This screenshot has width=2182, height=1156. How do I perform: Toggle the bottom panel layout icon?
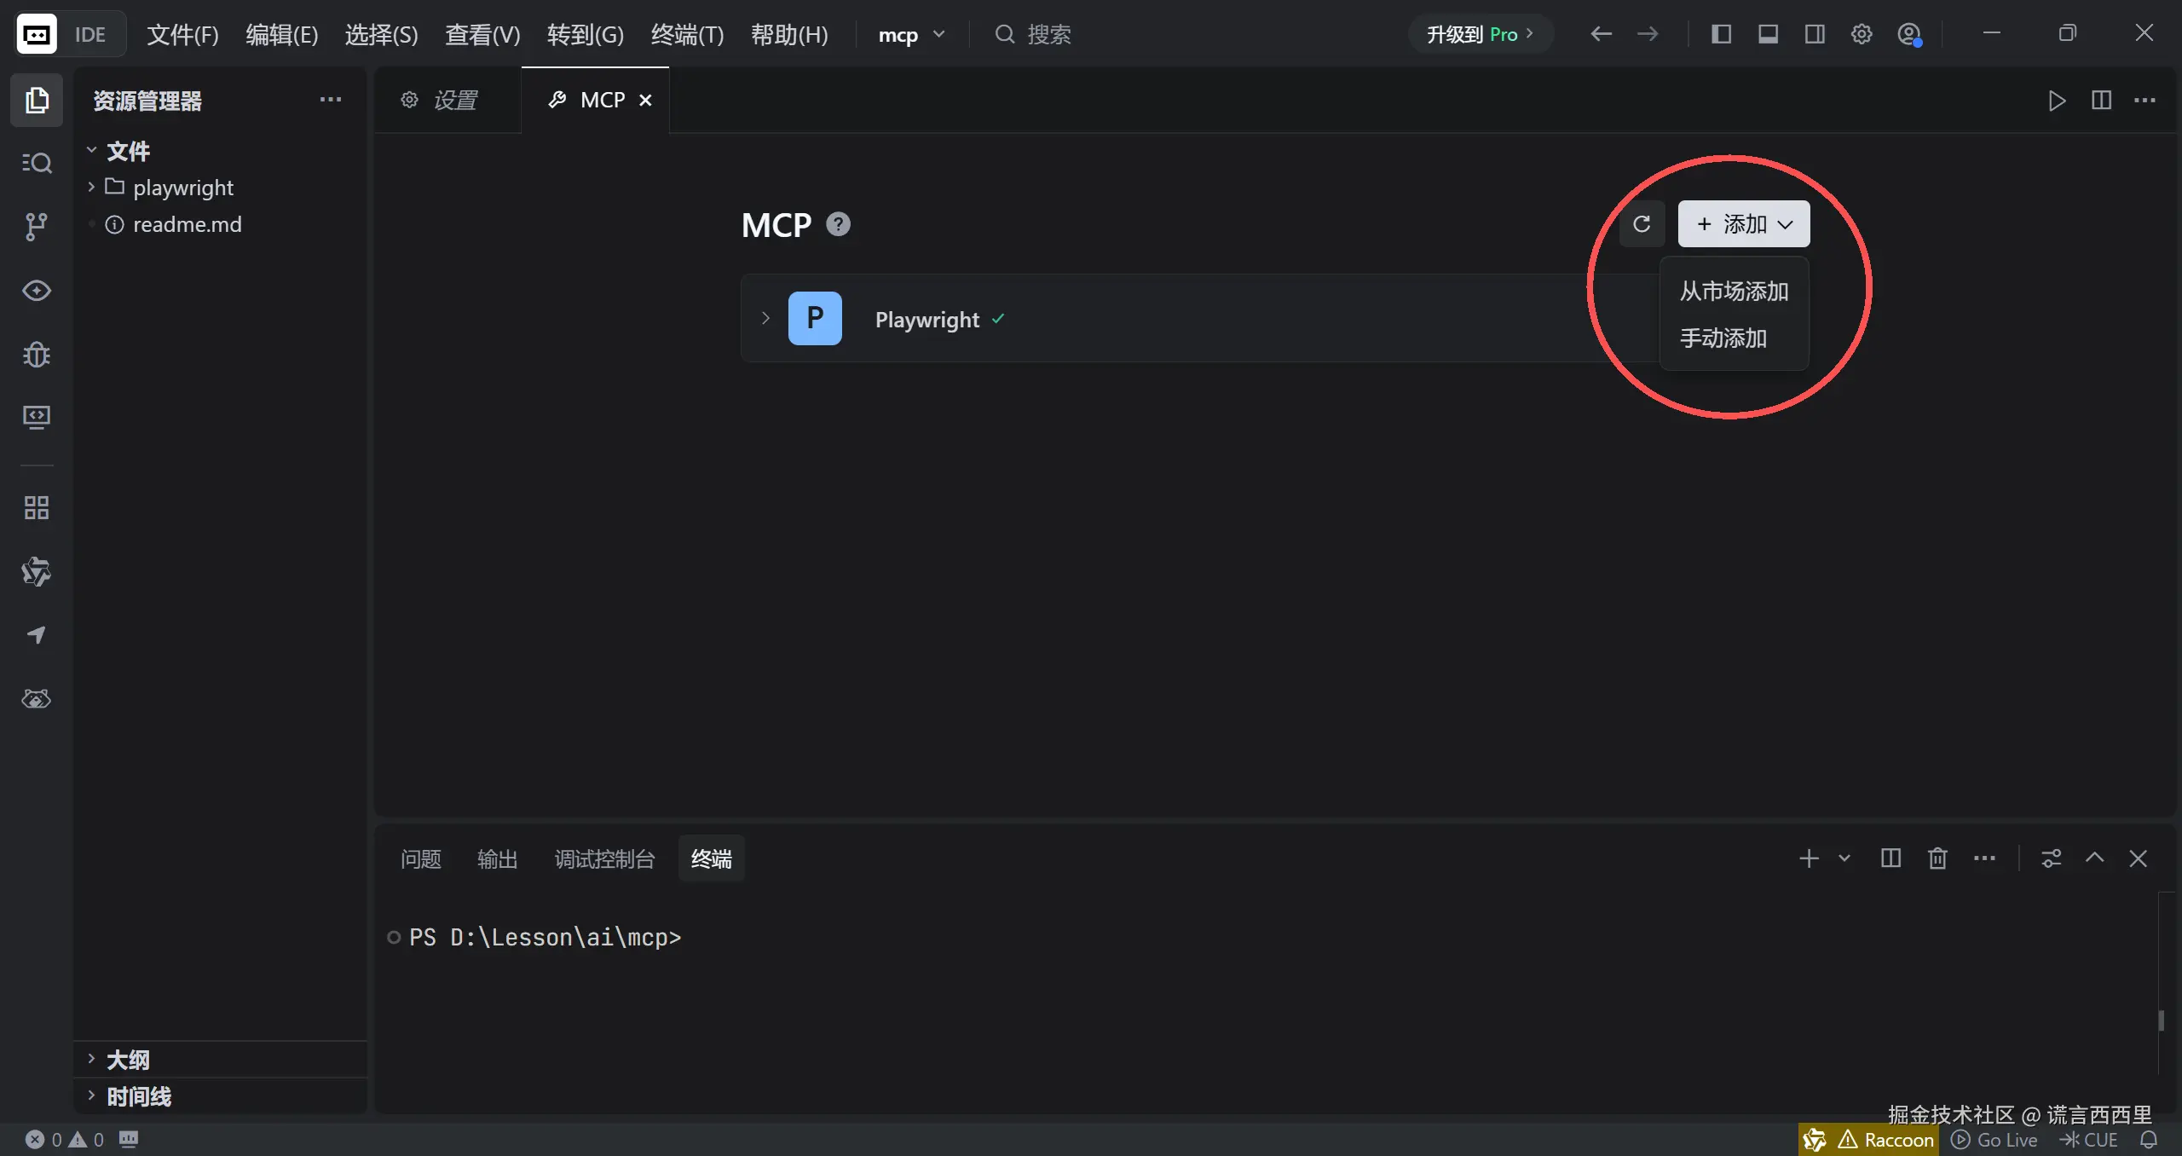1768,34
